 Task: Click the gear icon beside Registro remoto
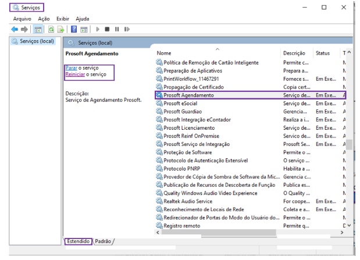tap(159, 226)
